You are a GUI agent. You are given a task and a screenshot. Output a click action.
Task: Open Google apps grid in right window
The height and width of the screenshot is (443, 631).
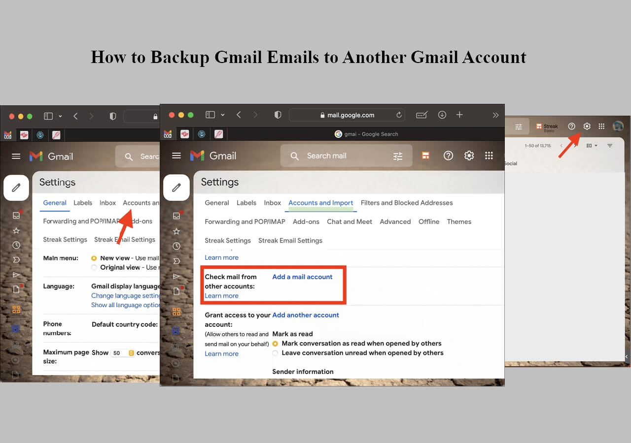601,127
